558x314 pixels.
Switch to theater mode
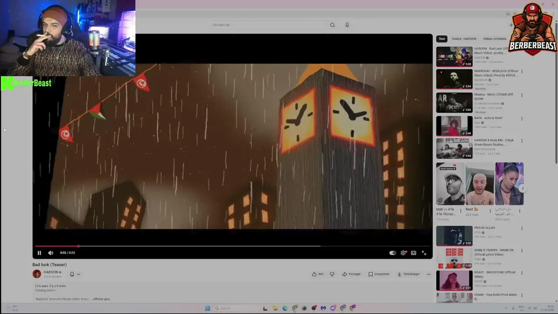pyautogui.click(x=413, y=253)
